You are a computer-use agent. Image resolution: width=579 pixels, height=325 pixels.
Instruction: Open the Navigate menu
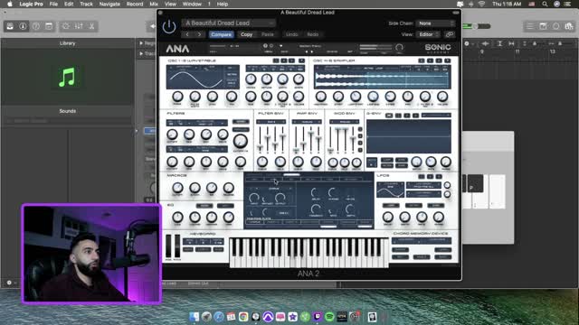[x=109, y=4]
